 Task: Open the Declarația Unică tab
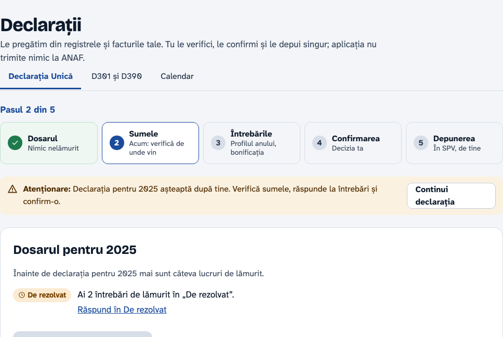click(41, 77)
